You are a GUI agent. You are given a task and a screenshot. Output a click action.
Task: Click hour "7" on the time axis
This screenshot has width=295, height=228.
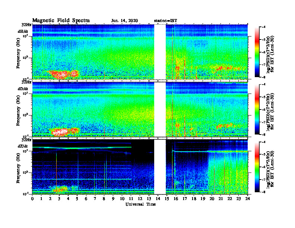(x=95, y=199)
